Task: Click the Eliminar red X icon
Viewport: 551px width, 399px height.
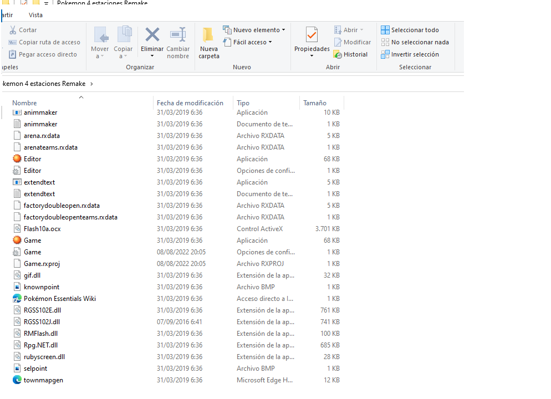Action: [152, 35]
